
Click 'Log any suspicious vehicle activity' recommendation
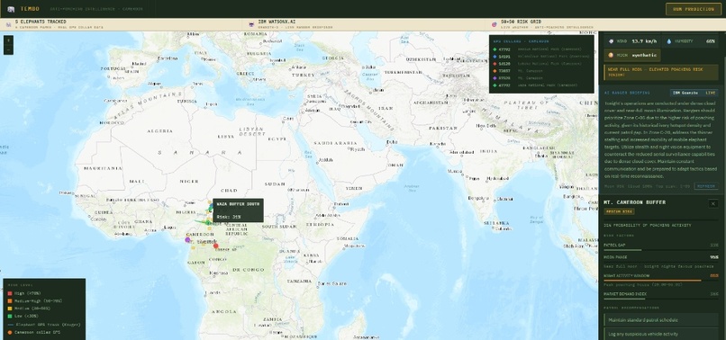coord(661,334)
